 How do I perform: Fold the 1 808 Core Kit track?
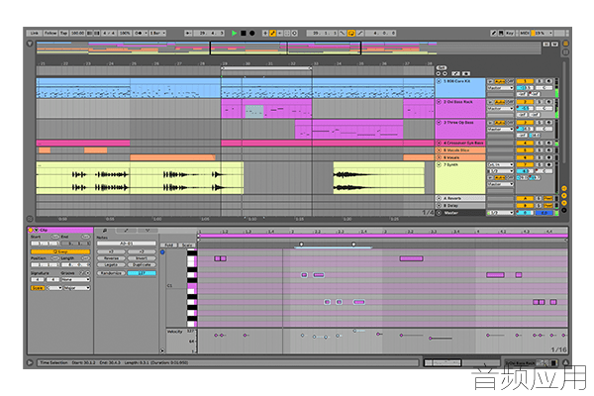click(x=439, y=81)
